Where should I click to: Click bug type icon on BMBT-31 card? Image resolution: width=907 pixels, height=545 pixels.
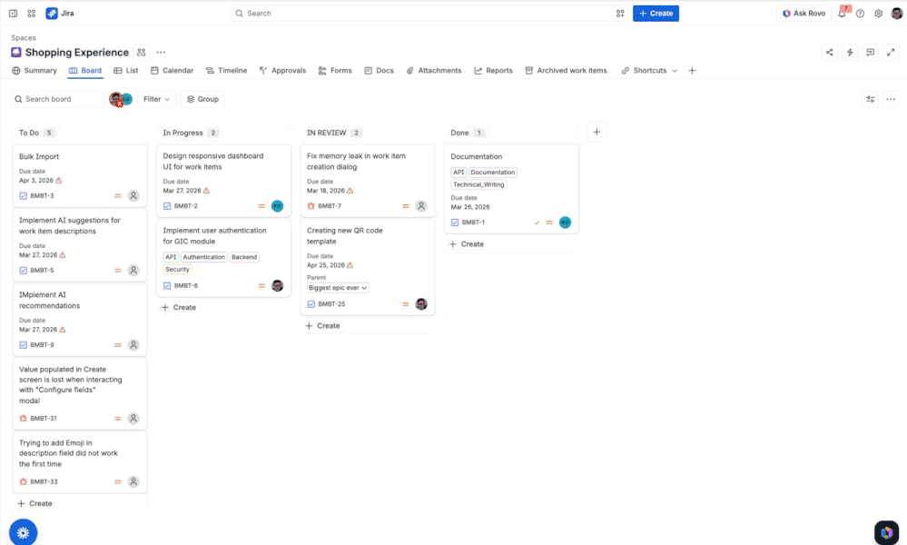[x=23, y=419]
